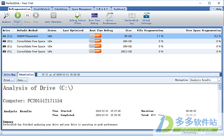224x136 pixels.
Task: Sort by the Status column header
Action: point(55,31)
